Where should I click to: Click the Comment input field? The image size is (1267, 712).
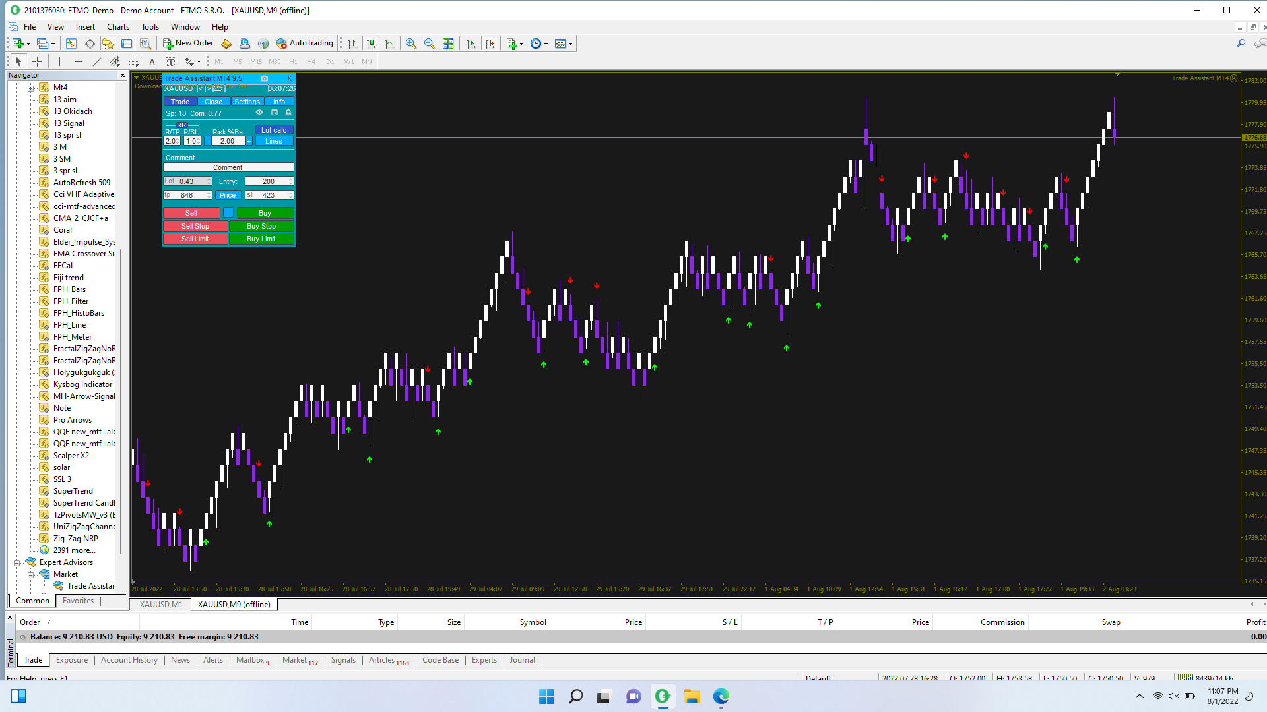tap(228, 167)
